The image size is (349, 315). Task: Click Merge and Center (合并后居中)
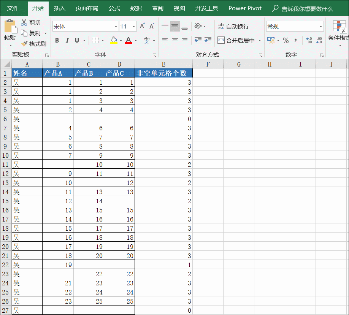click(236, 40)
